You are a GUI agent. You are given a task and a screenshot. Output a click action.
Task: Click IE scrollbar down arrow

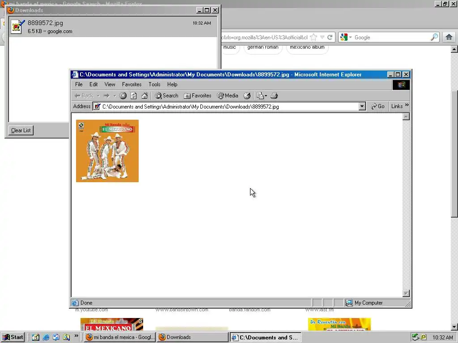pyautogui.click(x=406, y=293)
